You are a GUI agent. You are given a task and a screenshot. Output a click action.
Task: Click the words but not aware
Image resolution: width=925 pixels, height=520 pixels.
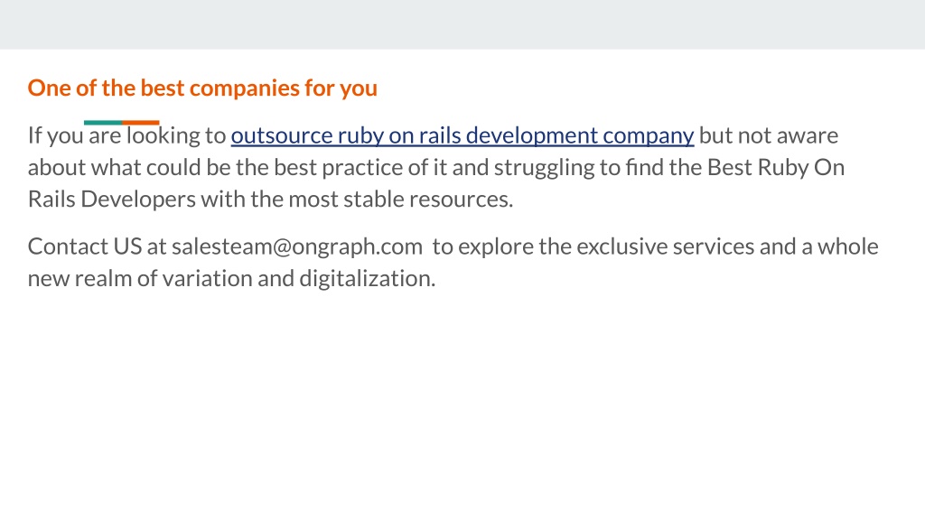(769, 135)
